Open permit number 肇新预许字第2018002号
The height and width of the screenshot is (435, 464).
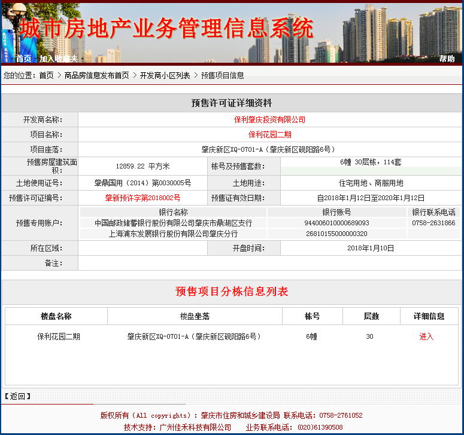tap(142, 198)
